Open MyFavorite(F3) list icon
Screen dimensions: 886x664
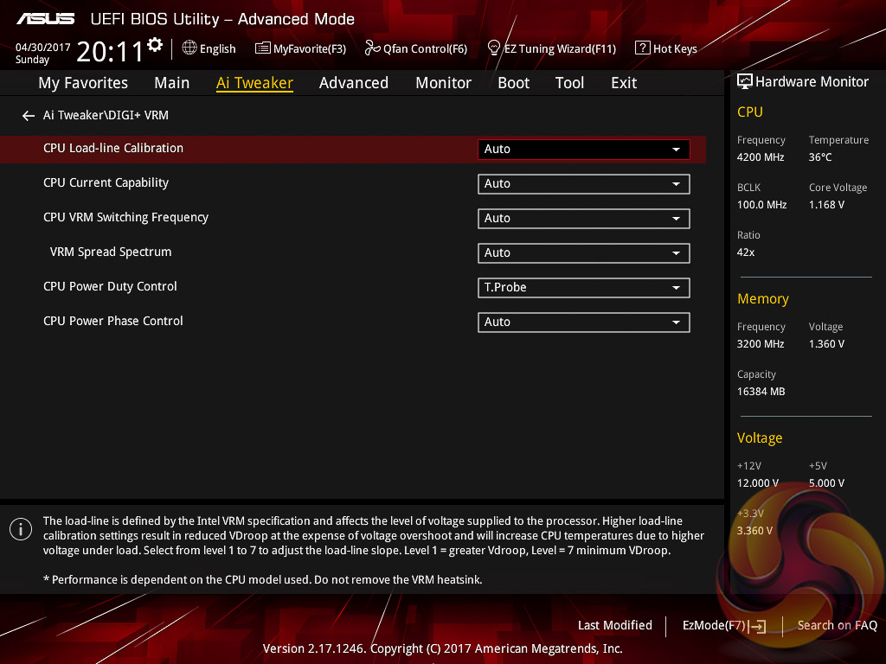(x=263, y=48)
